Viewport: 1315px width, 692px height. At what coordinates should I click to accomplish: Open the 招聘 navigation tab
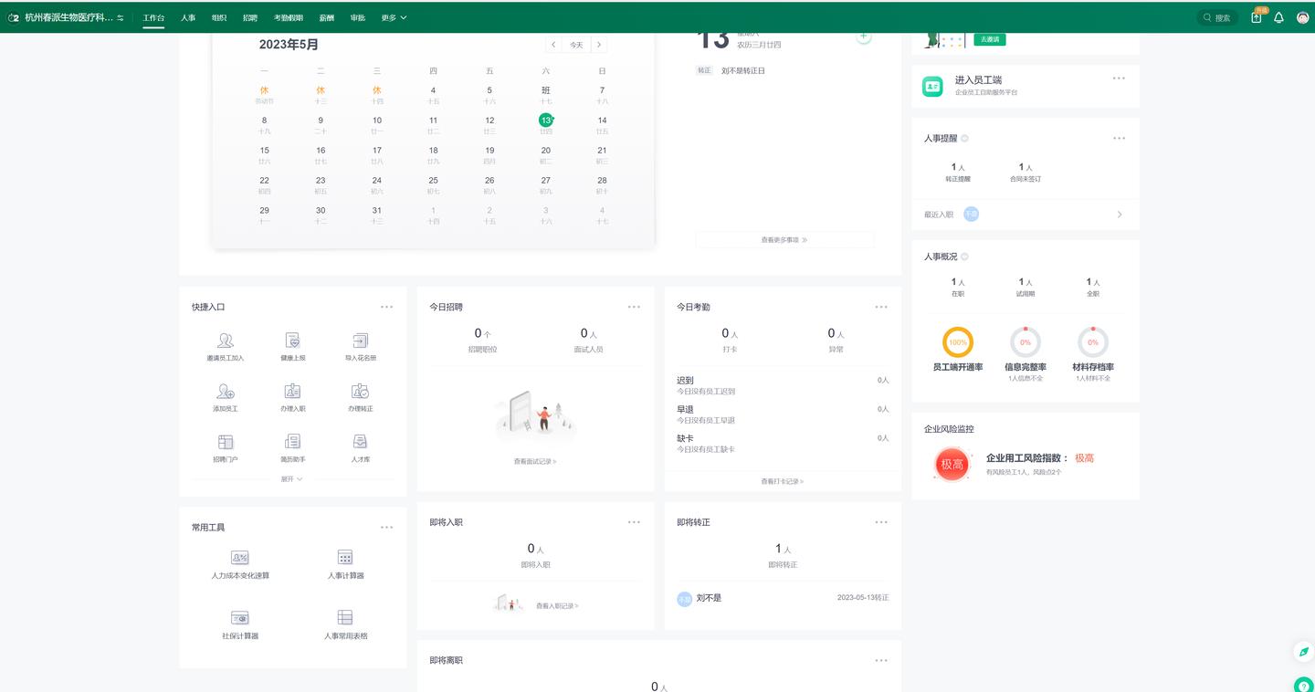pos(250,17)
